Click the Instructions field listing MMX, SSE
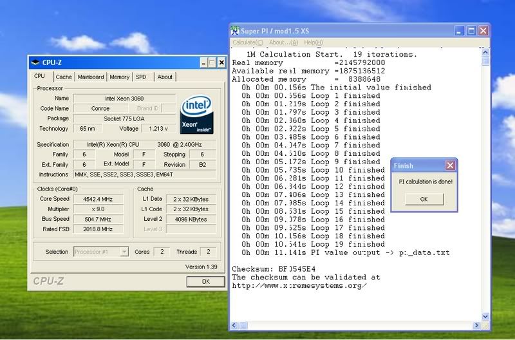Image resolution: width=515 pixels, height=340 pixels. [144, 175]
